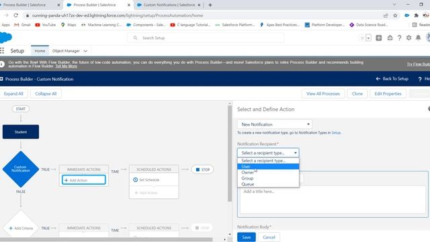The height and width of the screenshot is (242, 430).
Task: Click Add Action under Immediate Actions
Action: point(83,180)
